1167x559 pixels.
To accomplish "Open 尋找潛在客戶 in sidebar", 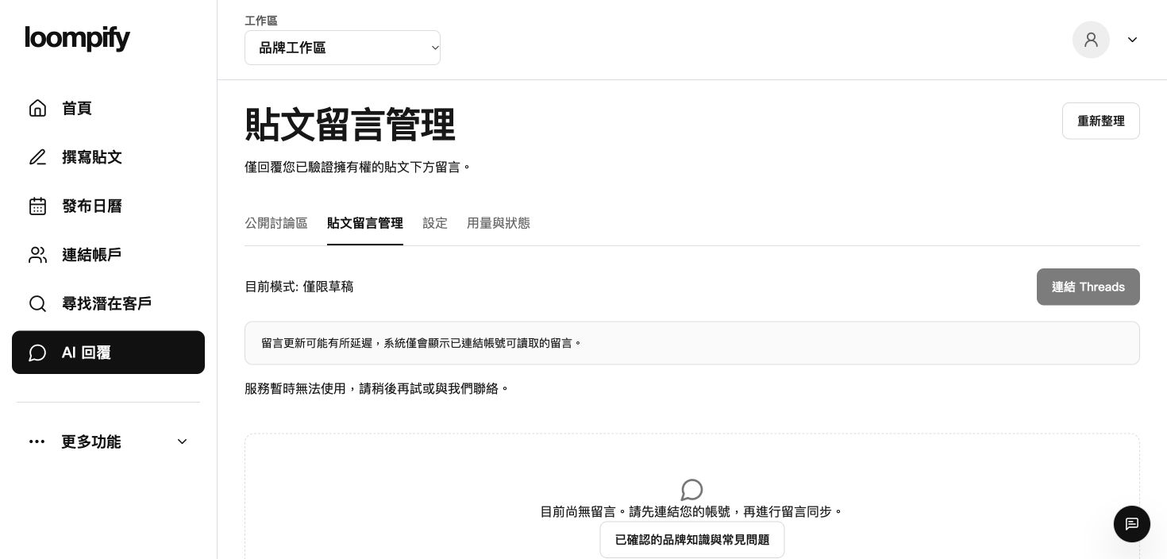I will (x=108, y=303).
